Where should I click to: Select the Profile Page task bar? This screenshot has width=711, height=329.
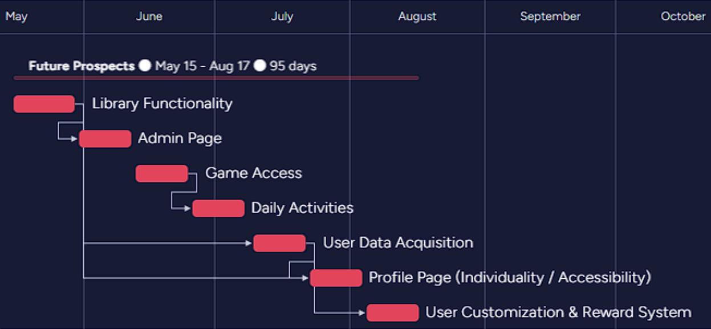pyautogui.click(x=336, y=278)
